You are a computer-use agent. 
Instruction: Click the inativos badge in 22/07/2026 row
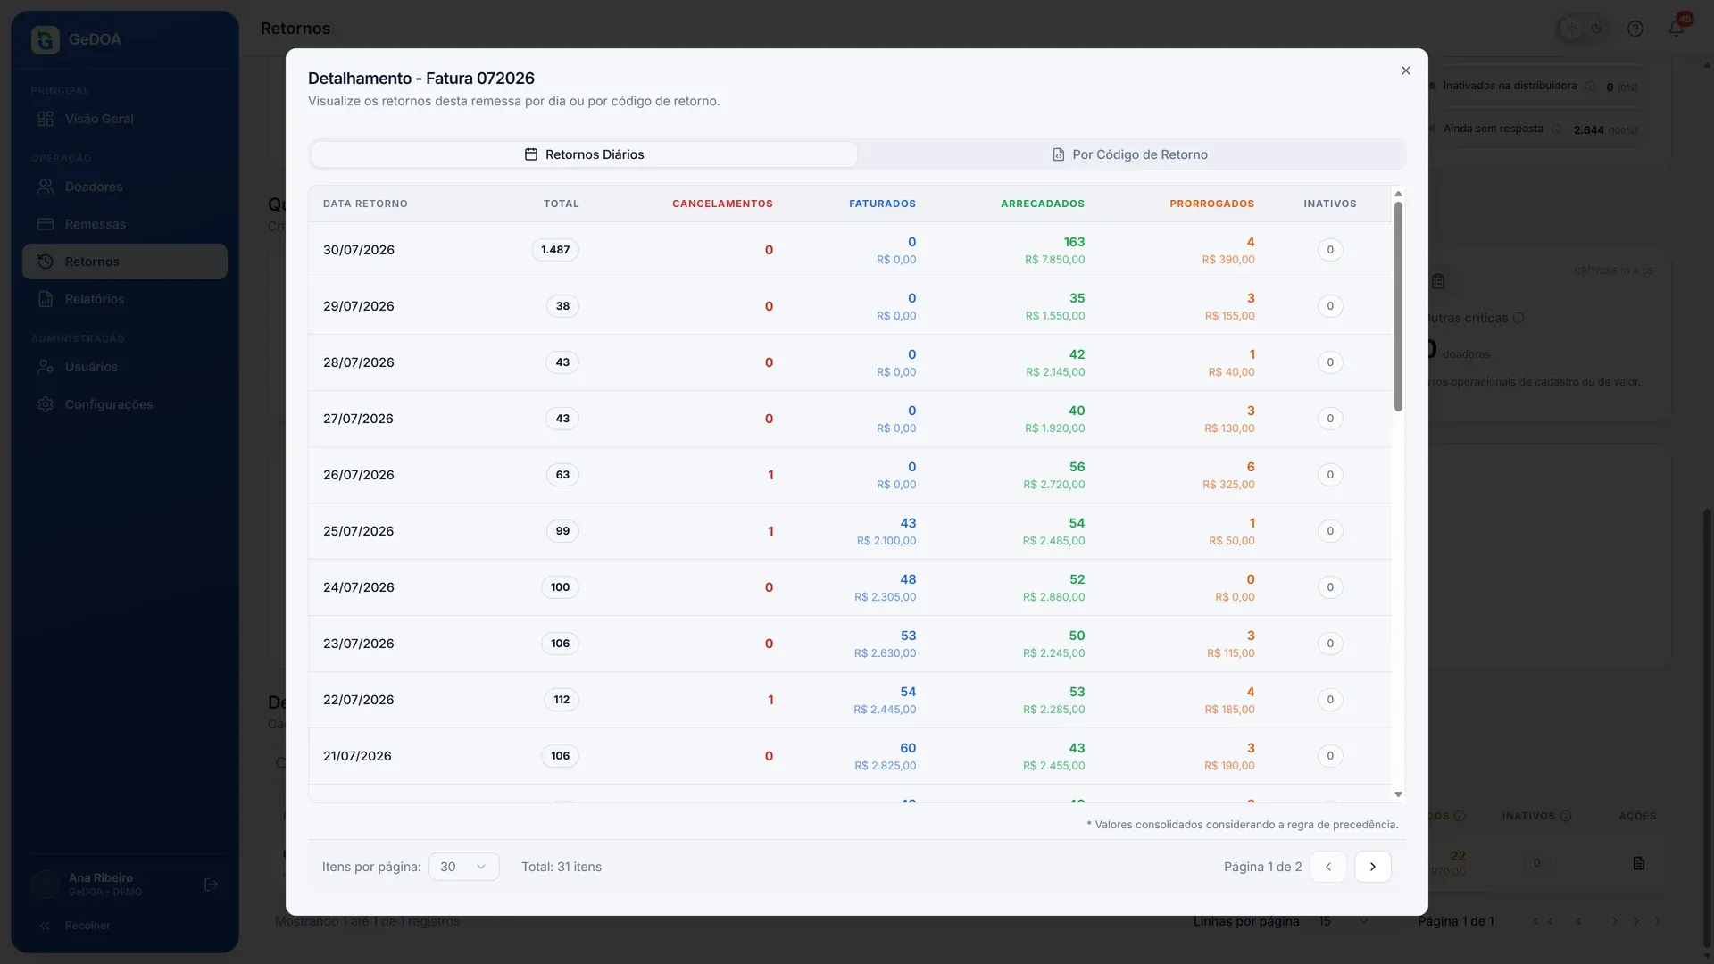point(1330,700)
